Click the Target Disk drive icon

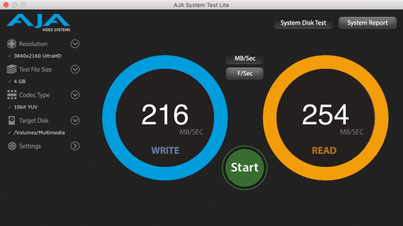(x=12, y=120)
